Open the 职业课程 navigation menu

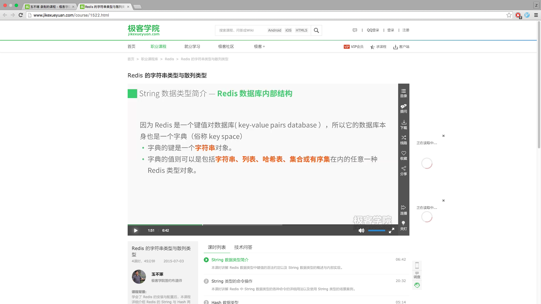158,46
